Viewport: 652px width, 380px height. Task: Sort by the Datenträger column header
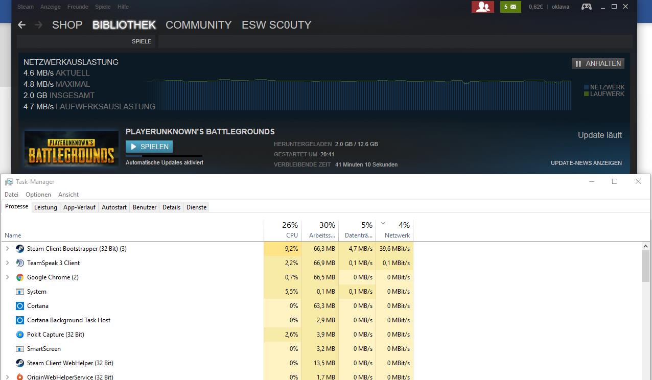357,230
